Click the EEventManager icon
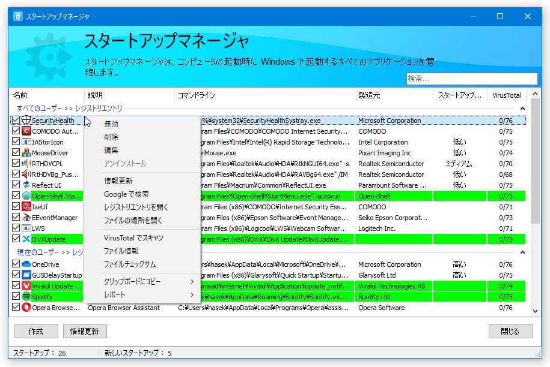This screenshot has height=367, width=550. [x=26, y=217]
